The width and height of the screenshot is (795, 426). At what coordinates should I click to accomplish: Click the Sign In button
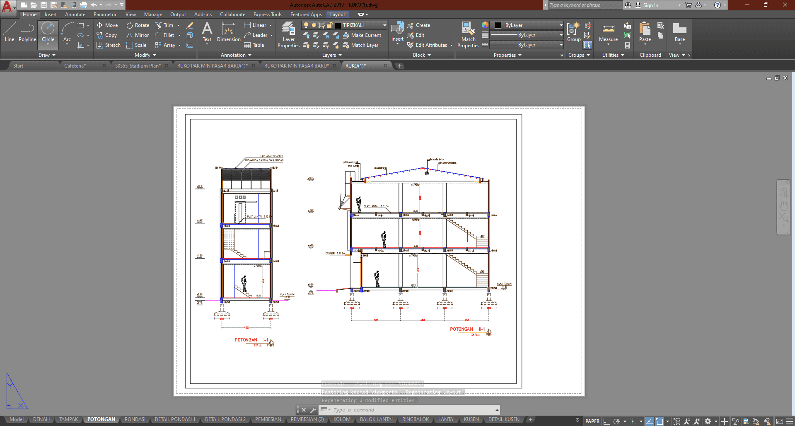[x=650, y=5]
